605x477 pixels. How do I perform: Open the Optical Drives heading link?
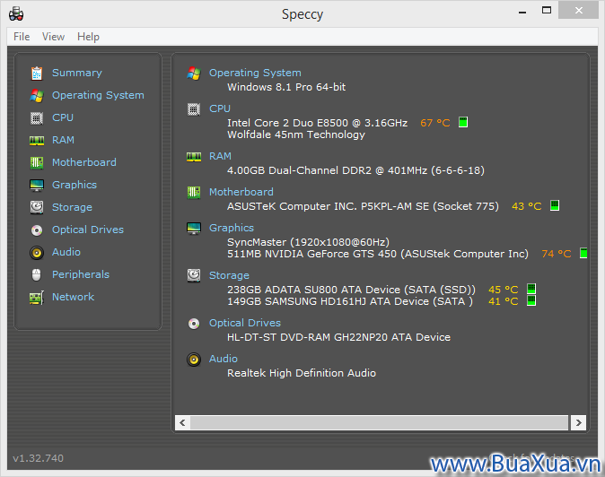[x=245, y=323]
